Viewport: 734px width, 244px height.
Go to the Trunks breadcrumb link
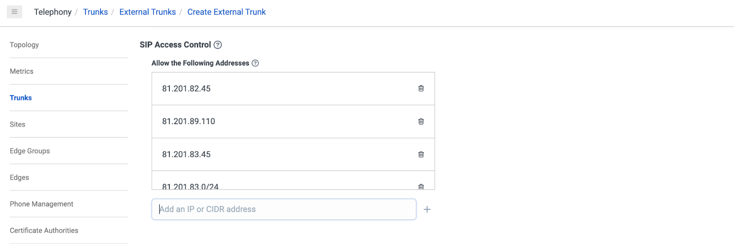(95, 12)
